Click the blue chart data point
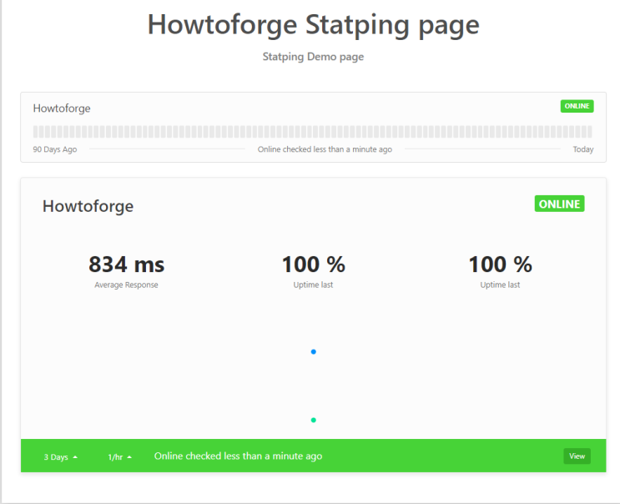 click(x=313, y=352)
